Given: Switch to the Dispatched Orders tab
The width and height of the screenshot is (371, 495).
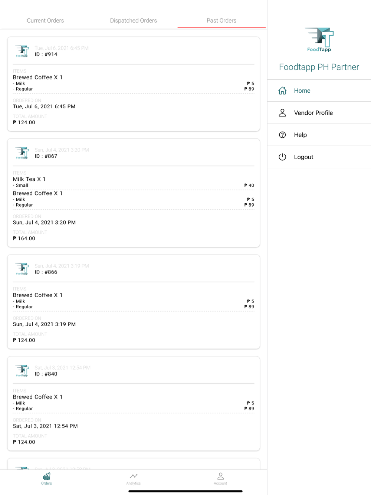Looking at the screenshot, I should click(133, 21).
